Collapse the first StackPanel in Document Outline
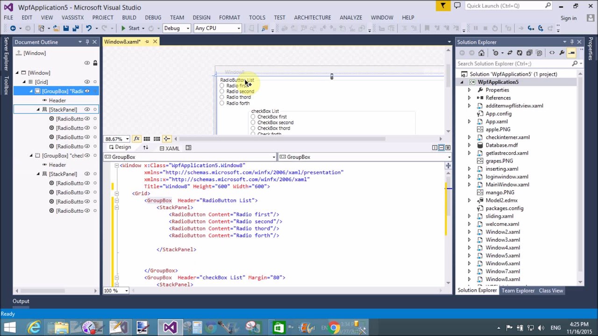Screen dimensions: 598x336 click(38, 109)
